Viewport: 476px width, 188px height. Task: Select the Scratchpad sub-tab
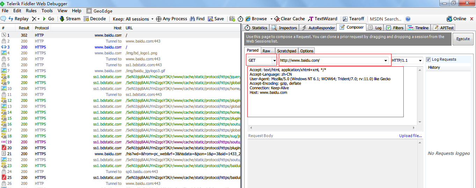pos(287,51)
